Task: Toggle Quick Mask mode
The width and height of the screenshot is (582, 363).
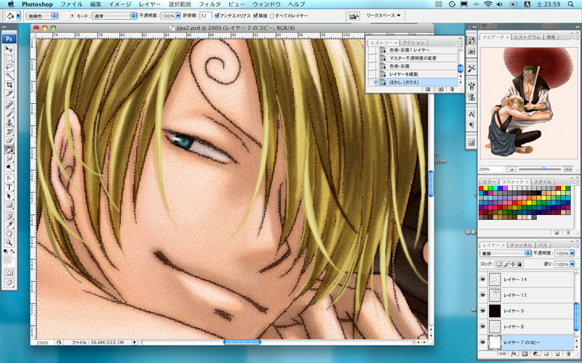Action: pos(9,273)
